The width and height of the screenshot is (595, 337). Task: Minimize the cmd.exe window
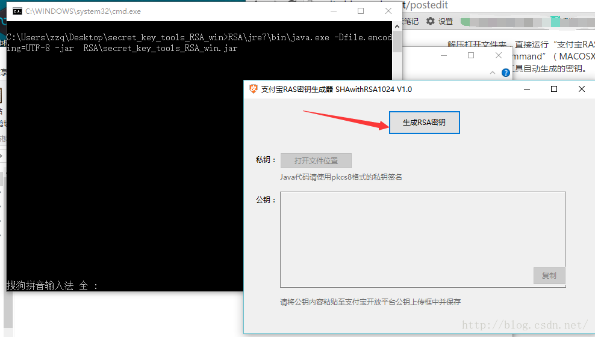(x=334, y=11)
